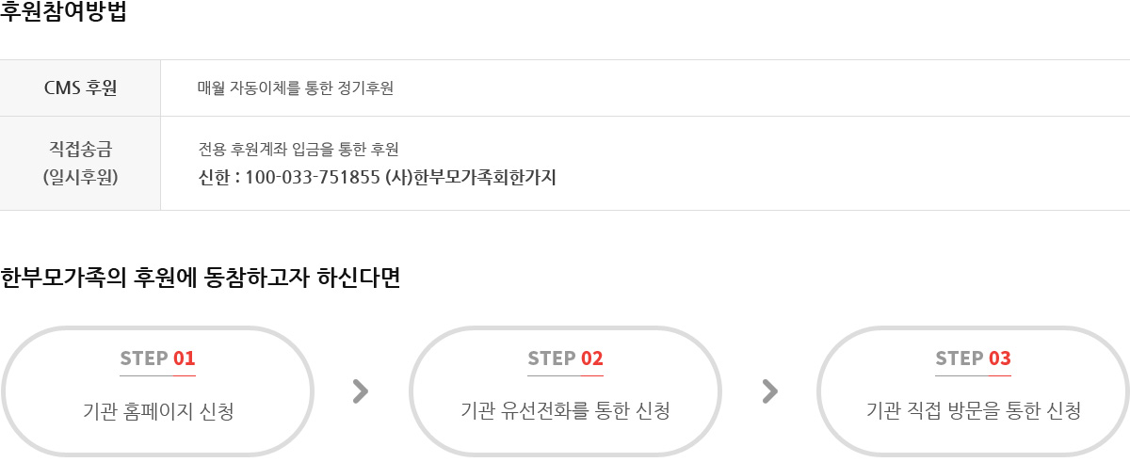Select the STEP 01 homepage application box
Screen dimensions: 1130x462
coord(158,391)
